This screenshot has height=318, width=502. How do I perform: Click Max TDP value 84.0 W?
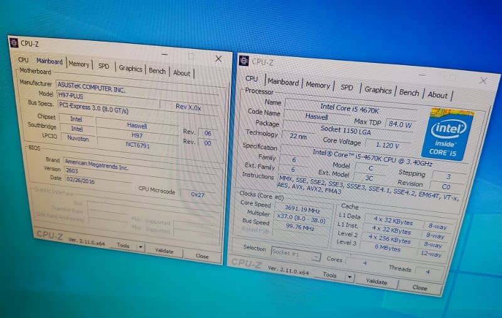pyautogui.click(x=400, y=124)
